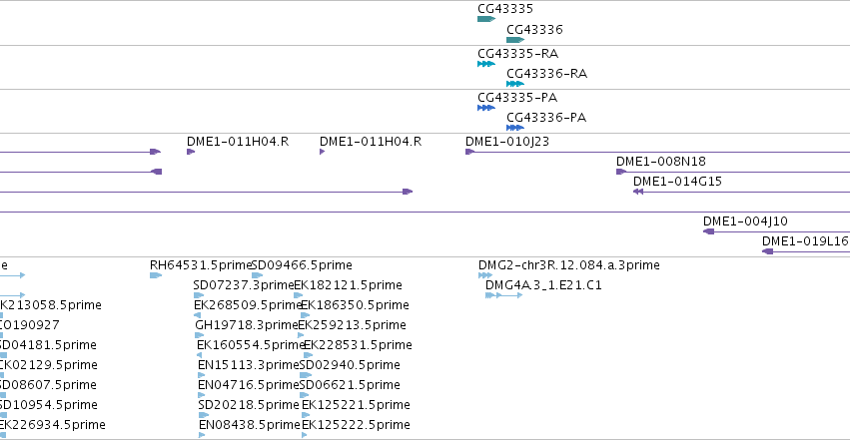Click the EK125221.5prime EST arrow

click(x=306, y=415)
